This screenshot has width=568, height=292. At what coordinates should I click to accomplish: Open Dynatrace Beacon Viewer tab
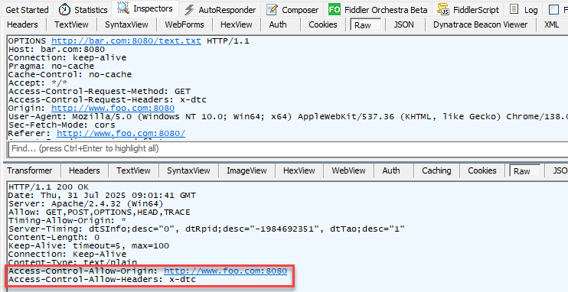click(480, 24)
